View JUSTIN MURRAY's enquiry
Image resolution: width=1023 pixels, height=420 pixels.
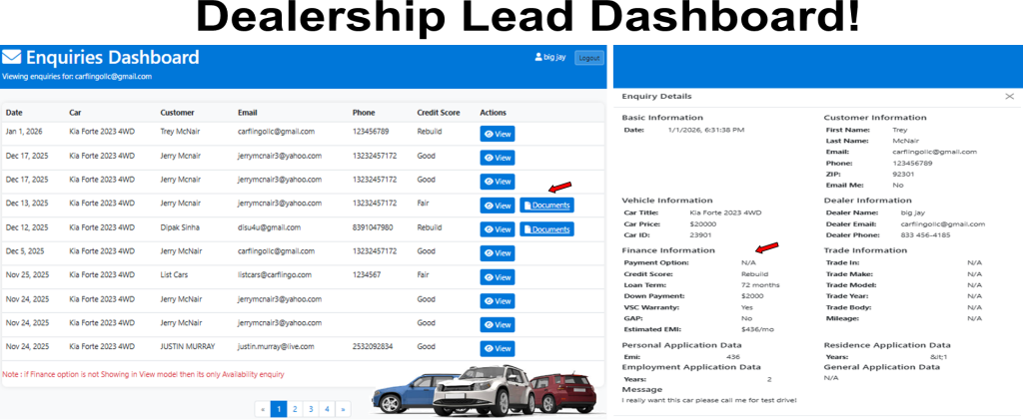(x=497, y=348)
